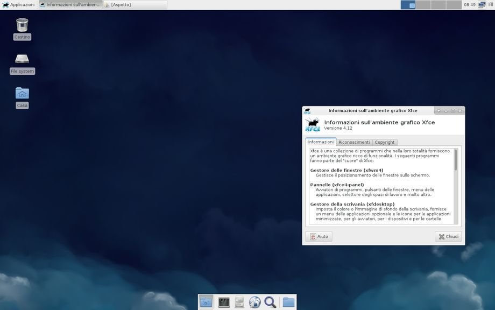Open the file manager cabinet icon in dock
495x310 pixels.
pyautogui.click(x=239, y=302)
